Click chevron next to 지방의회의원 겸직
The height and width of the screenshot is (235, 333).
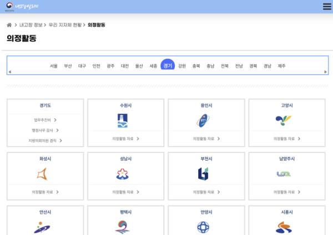(60, 141)
